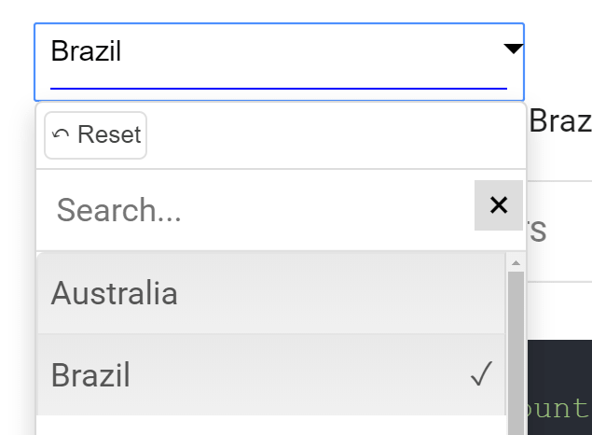592x435 pixels.
Task: Select the Brazil option in the list
Action: click(90, 375)
